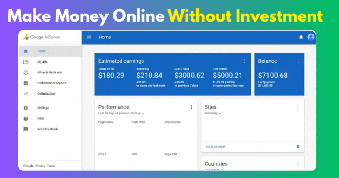Click the Home title in header bar
Image resolution: width=339 pixels, height=178 pixels.
(105, 37)
